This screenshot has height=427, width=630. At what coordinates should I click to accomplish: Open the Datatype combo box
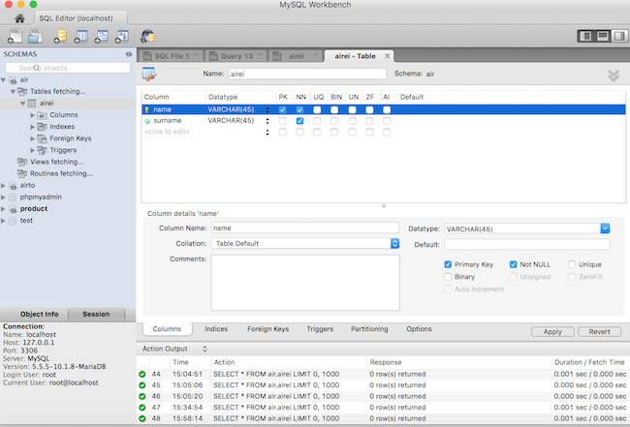coord(605,229)
